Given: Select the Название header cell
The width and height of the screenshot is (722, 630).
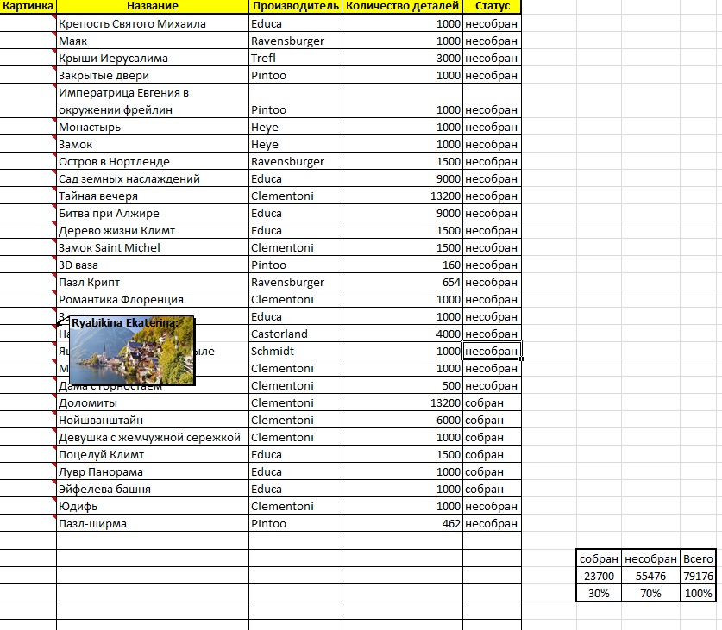Looking at the screenshot, I should coord(153,6).
